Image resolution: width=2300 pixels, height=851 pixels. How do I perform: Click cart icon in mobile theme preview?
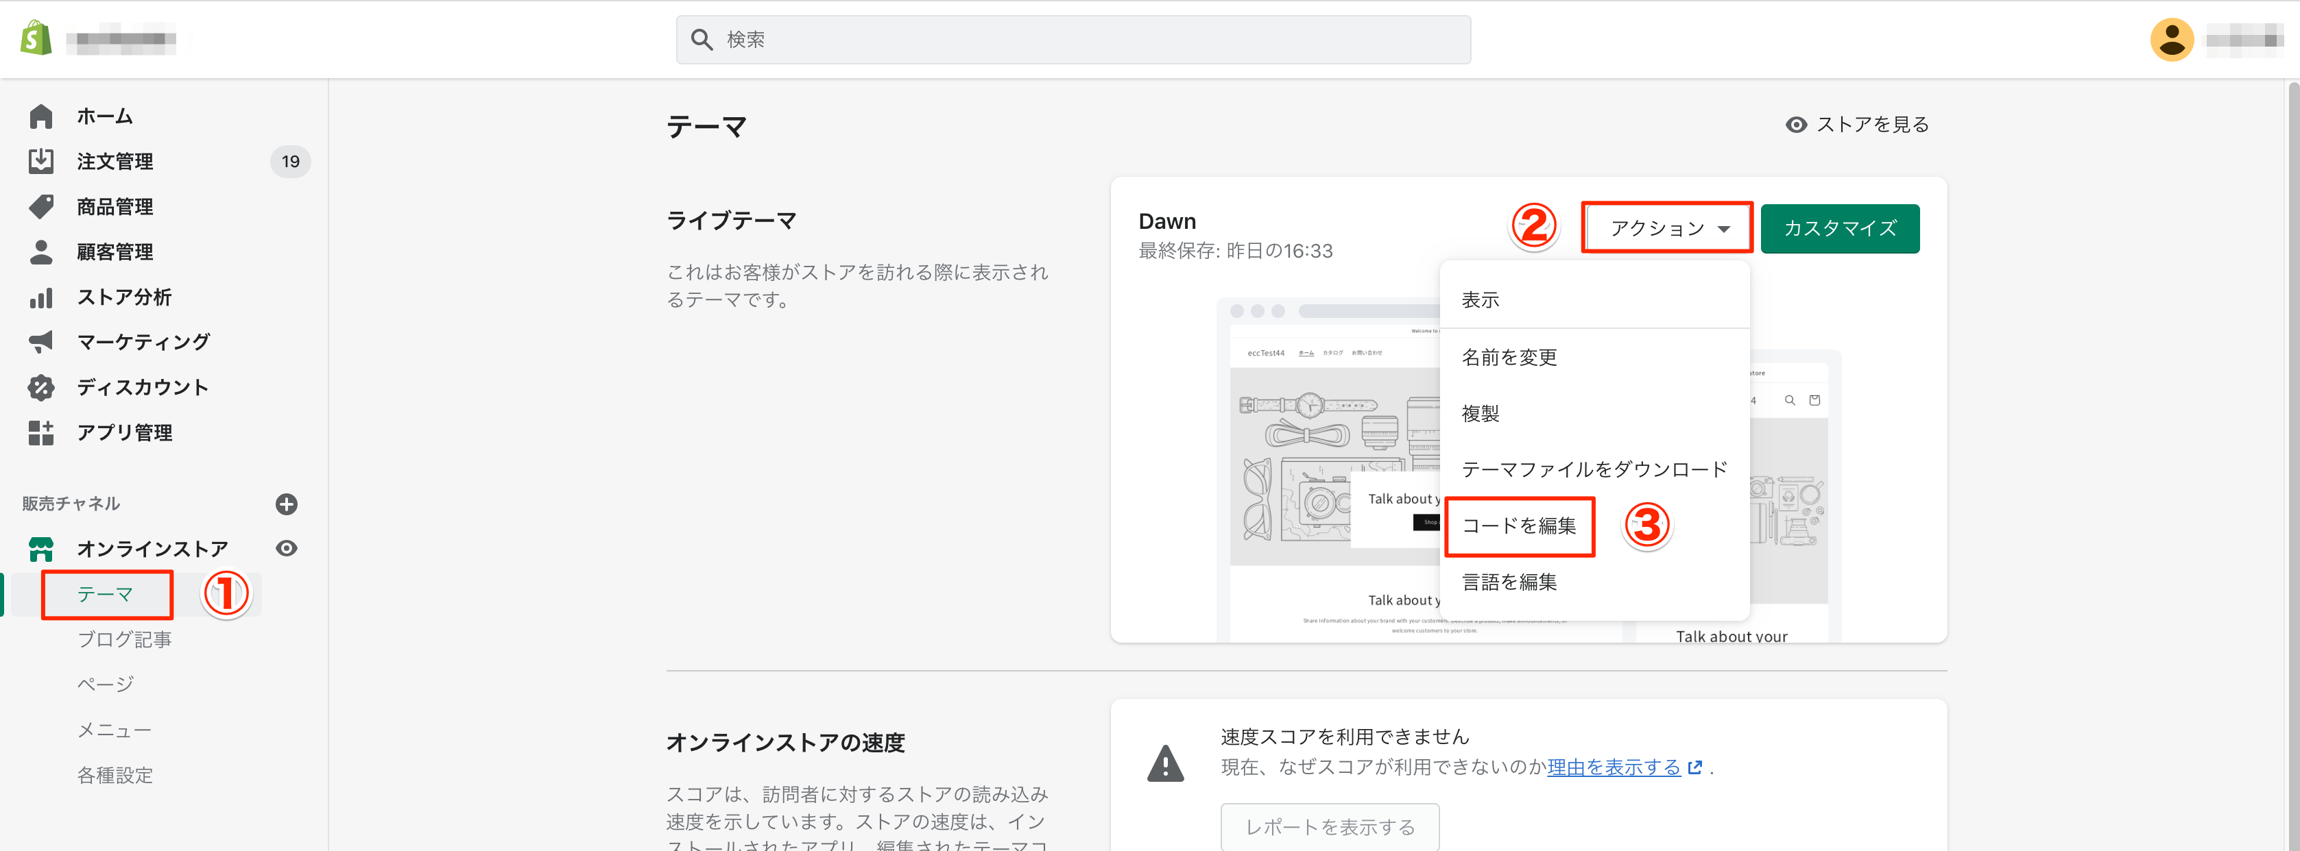(x=1814, y=401)
